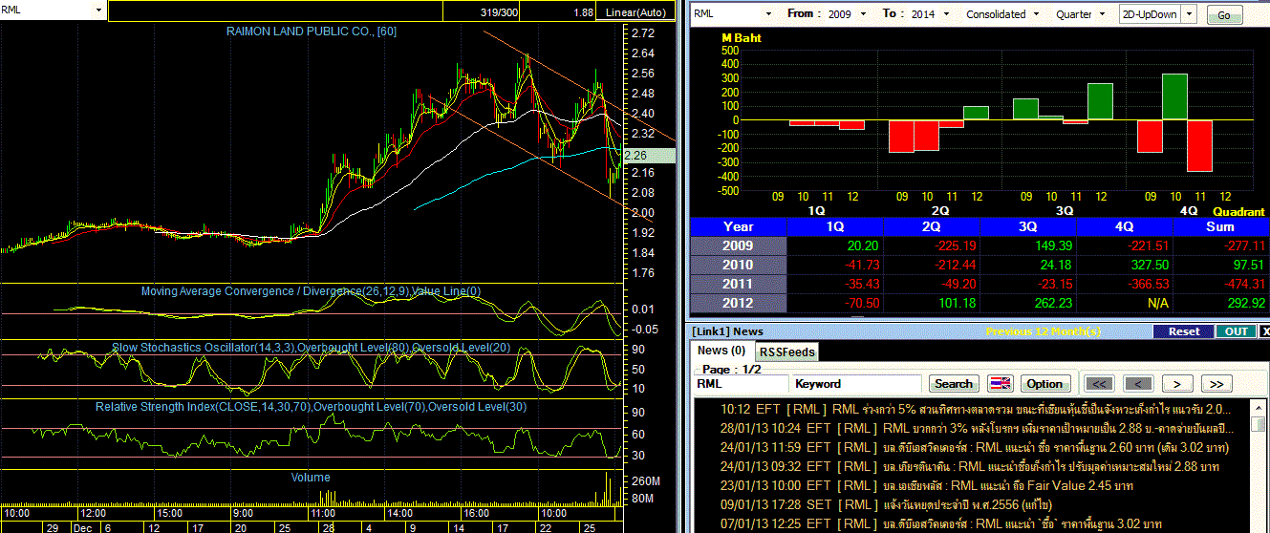This screenshot has width=1270, height=533.
Task: Open the 2D-UpDown chart style dropdown
Action: (1189, 14)
